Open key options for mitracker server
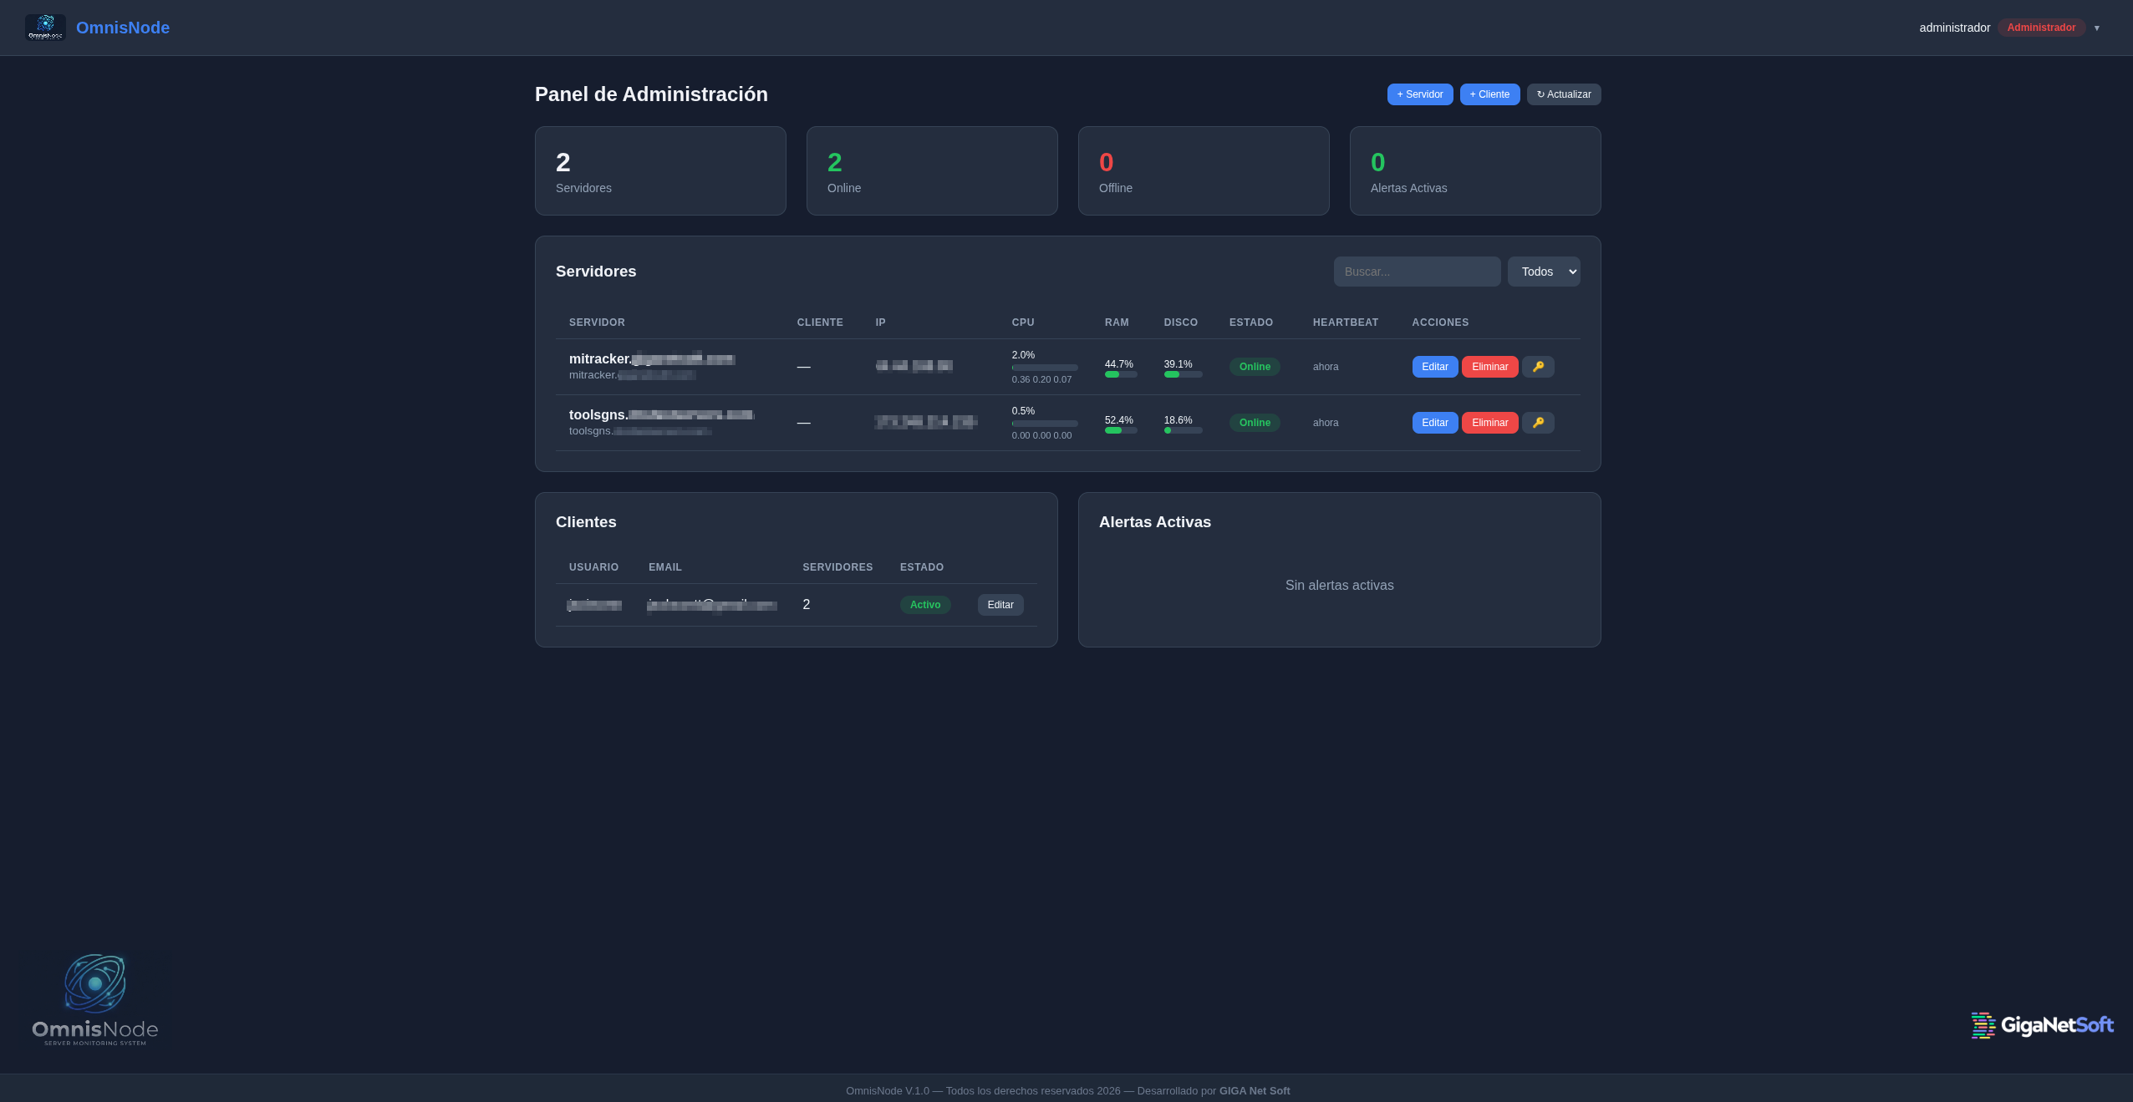 pyautogui.click(x=1538, y=367)
